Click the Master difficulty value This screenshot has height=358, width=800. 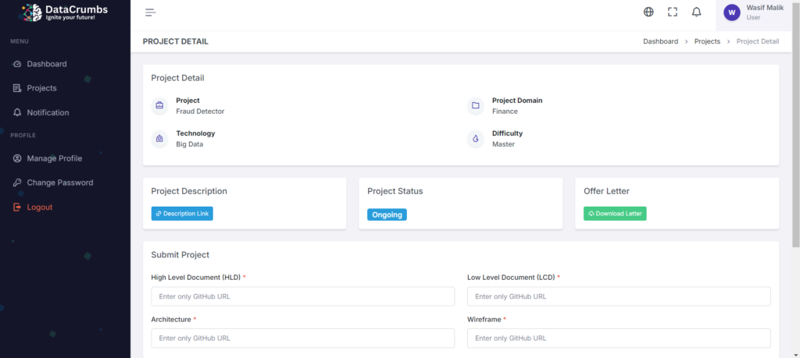pyautogui.click(x=504, y=144)
